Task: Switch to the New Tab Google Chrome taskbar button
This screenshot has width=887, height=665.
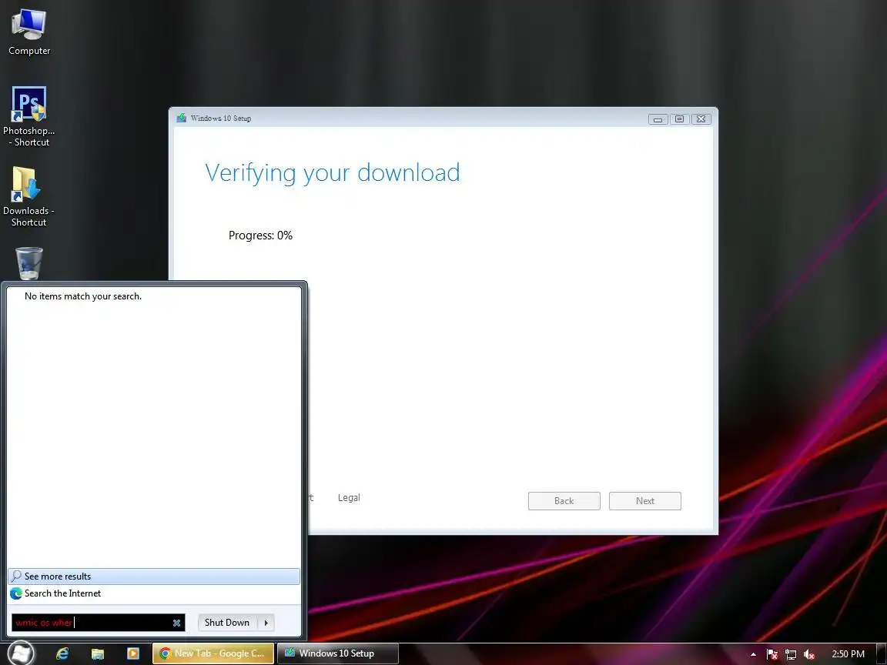Action: coord(213,653)
